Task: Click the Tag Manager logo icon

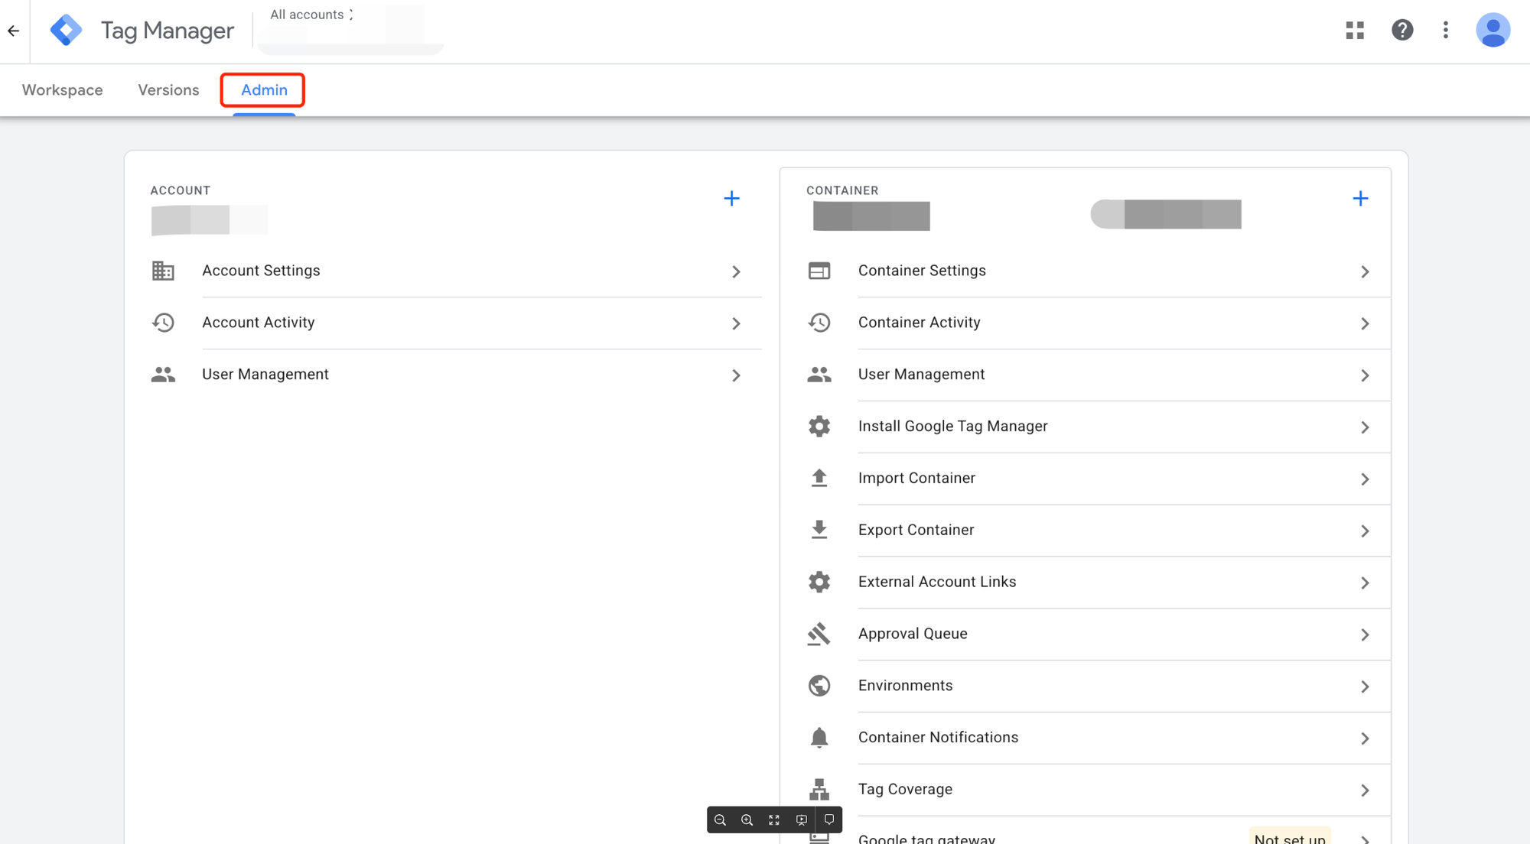Action: (x=66, y=31)
